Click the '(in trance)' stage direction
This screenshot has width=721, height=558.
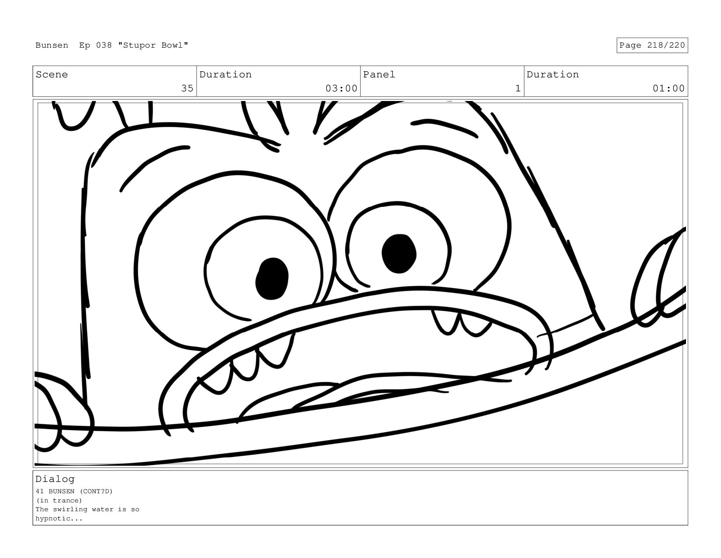point(59,501)
